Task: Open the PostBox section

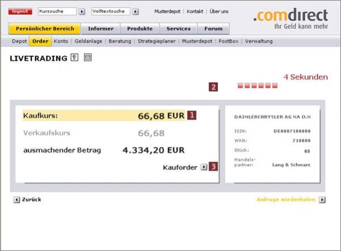Action: [x=227, y=41]
